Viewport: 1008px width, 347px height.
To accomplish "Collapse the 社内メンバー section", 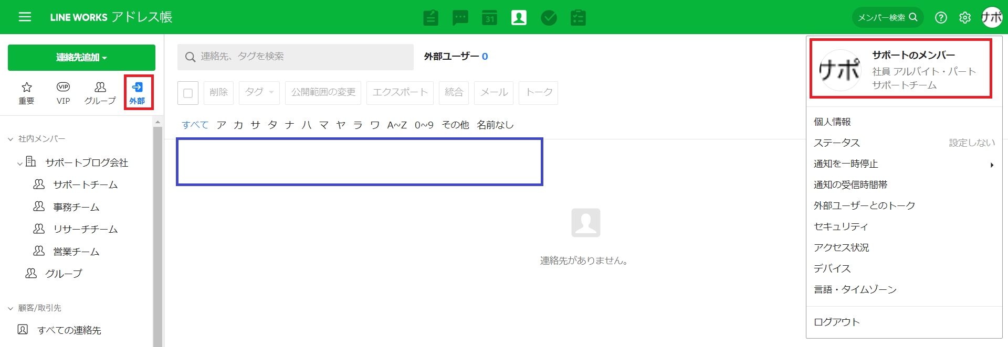I will [x=10, y=139].
